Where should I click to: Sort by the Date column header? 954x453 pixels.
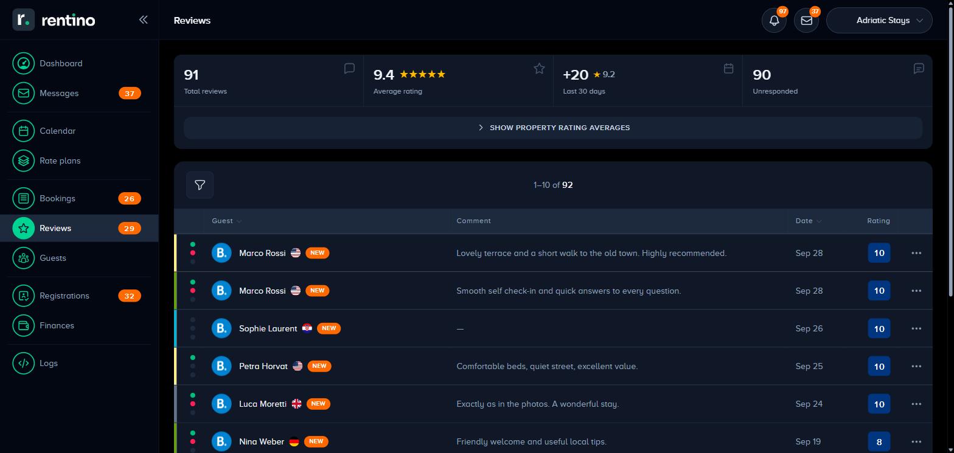(808, 221)
